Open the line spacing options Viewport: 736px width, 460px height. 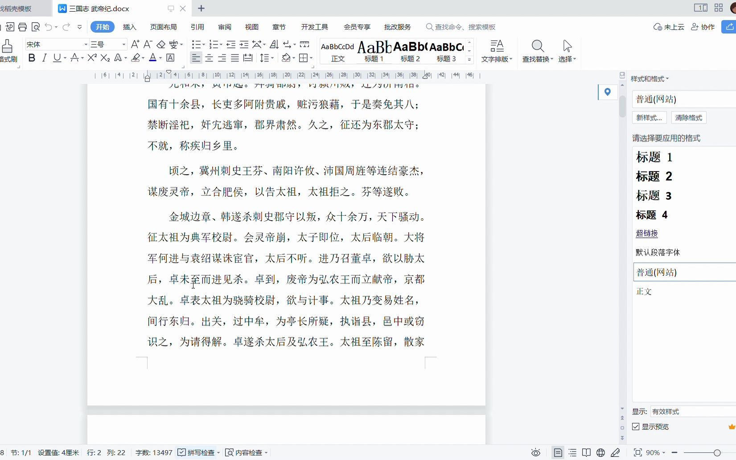click(x=267, y=58)
